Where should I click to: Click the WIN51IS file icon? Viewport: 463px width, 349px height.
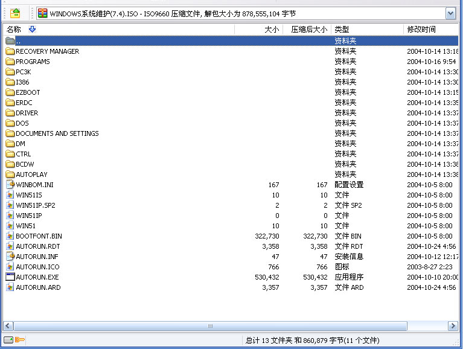pyautogui.click(x=10, y=194)
